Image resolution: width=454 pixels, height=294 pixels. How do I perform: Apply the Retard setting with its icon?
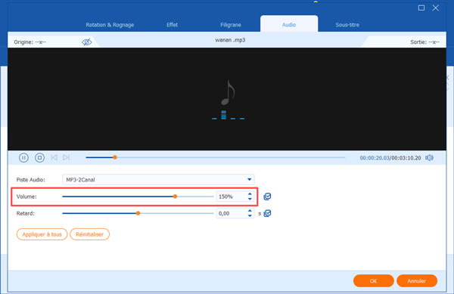point(268,213)
